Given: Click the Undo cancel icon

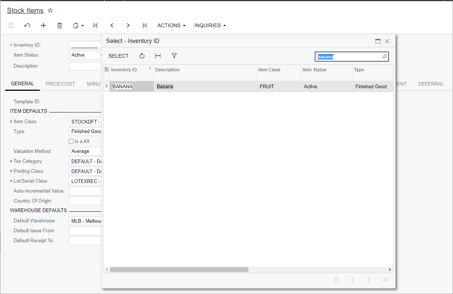Looking at the screenshot, I should pyautogui.click(x=27, y=25).
